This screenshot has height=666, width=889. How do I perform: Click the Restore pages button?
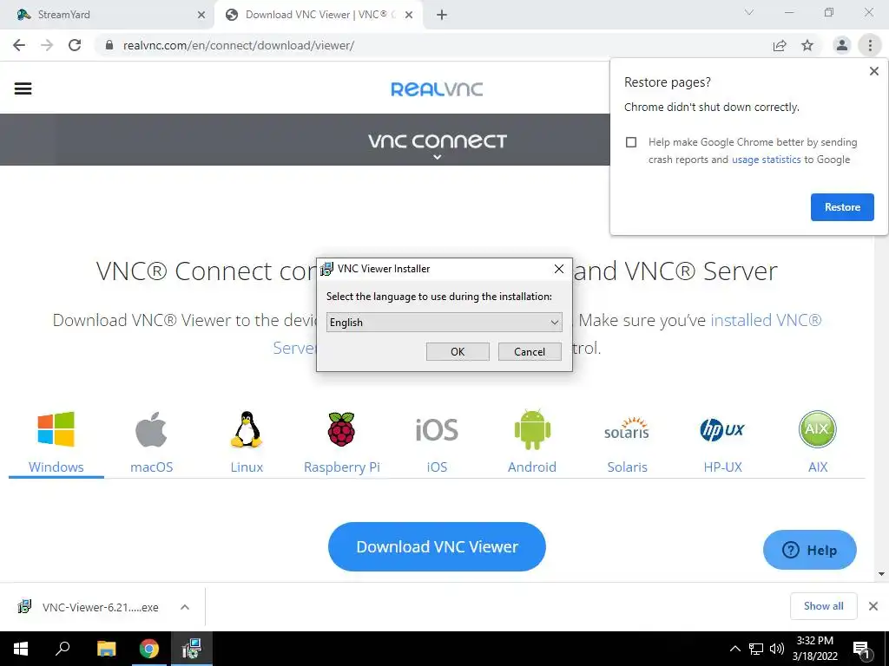tap(842, 207)
